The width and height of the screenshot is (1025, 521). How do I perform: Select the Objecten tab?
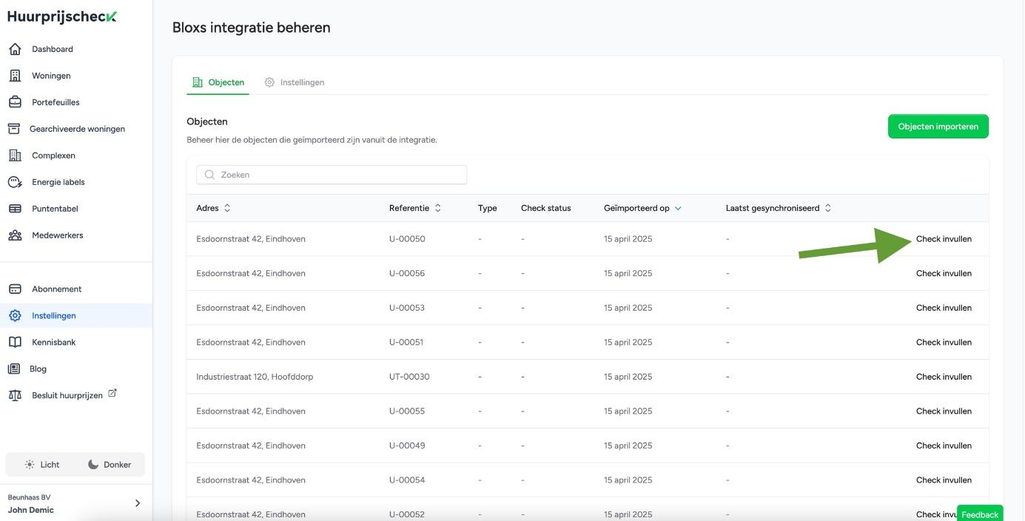[218, 82]
